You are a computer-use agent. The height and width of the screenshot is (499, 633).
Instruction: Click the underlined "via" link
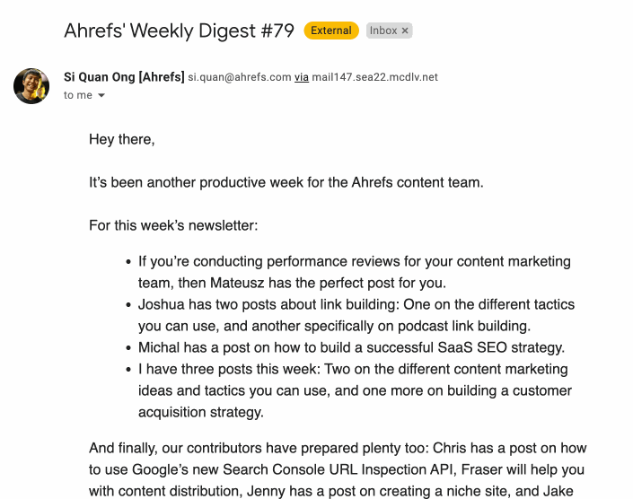click(302, 77)
